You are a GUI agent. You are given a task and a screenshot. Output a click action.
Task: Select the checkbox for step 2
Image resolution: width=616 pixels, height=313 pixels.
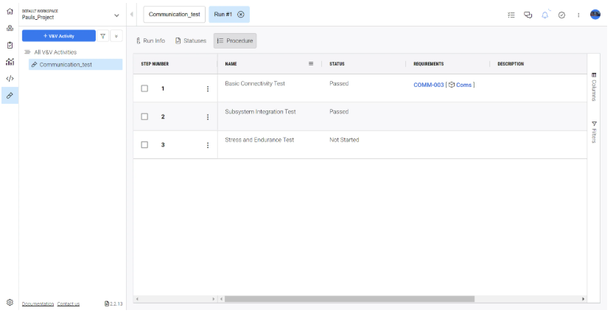[x=144, y=116]
